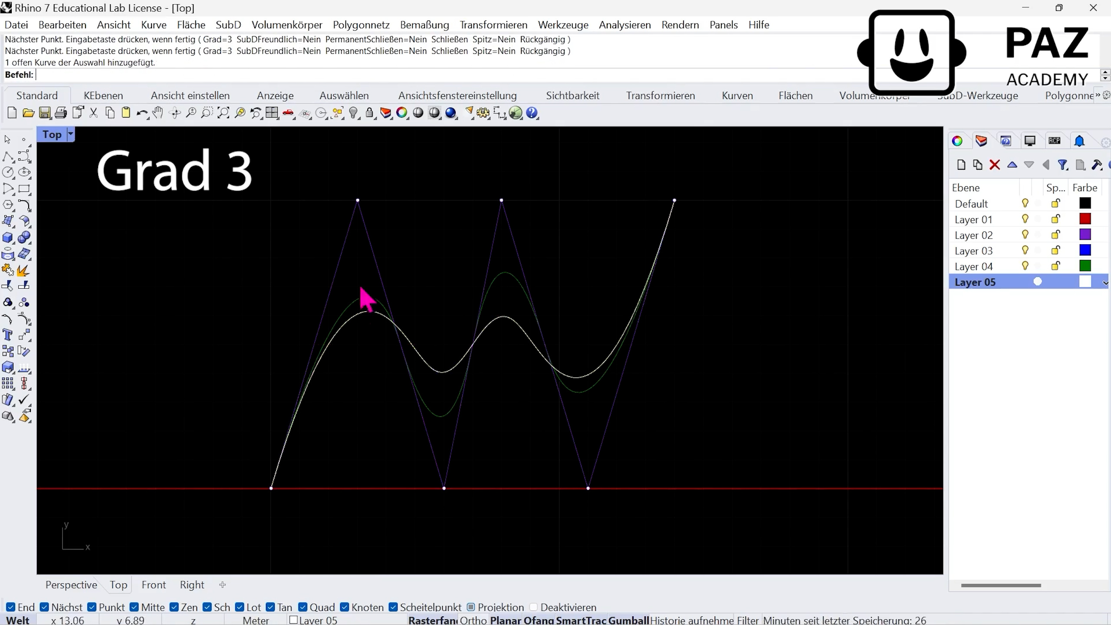Screen dimensions: 1111x625
Task: Hide Layer 03 via its light bulb
Action: (1025, 250)
